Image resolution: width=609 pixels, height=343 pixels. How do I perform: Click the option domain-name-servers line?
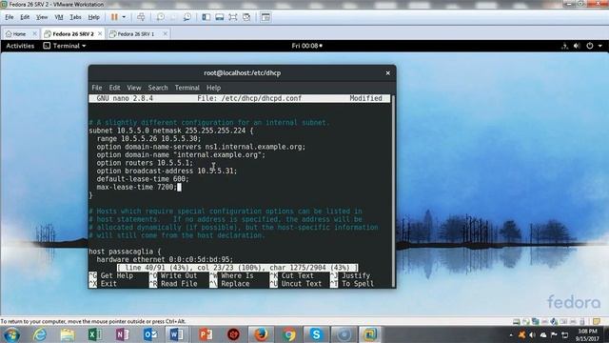click(x=201, y=147)
